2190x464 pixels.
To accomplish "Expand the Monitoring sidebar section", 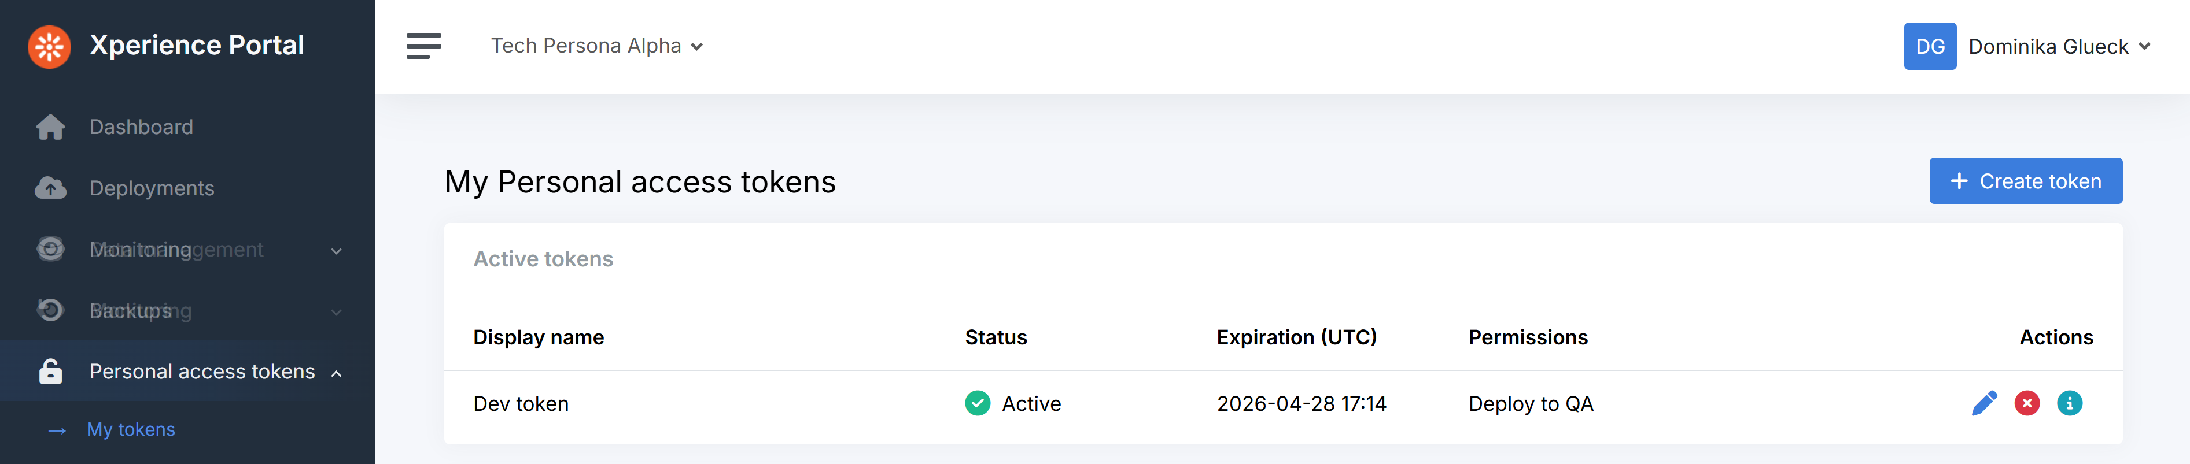I will [337, 251].
